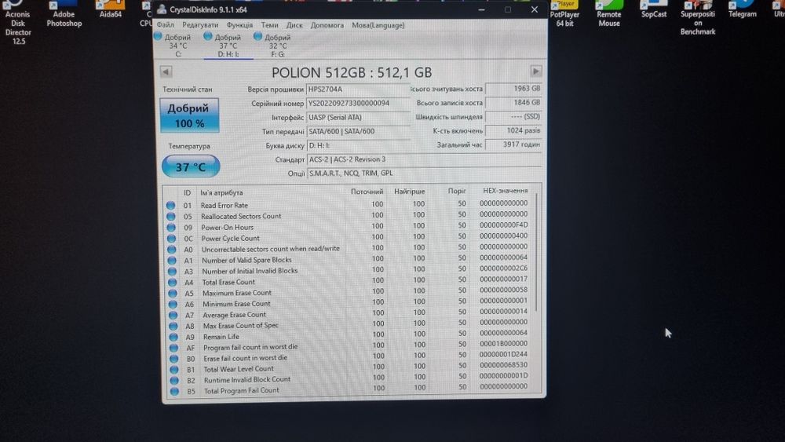
Task: Open the Редагувати menu
Action: pos(200,25)
